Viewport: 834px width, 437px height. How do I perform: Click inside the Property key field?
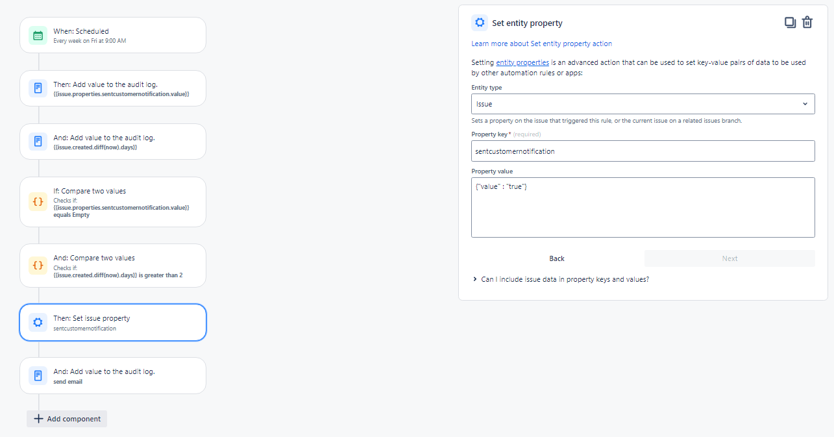point(643,151)
